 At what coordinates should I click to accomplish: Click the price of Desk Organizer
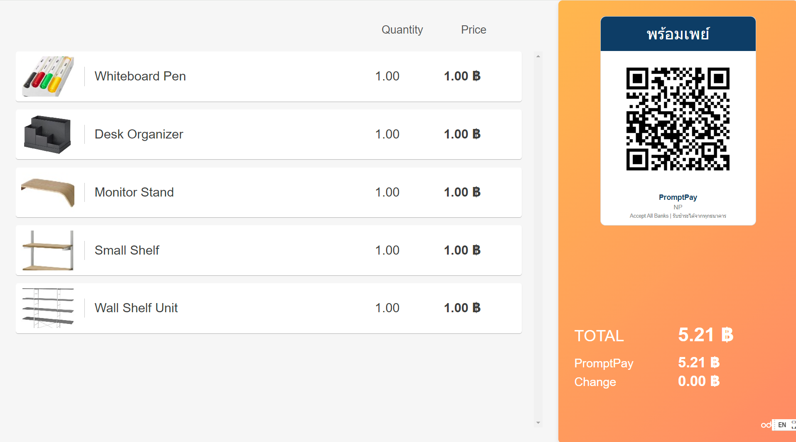462,134
